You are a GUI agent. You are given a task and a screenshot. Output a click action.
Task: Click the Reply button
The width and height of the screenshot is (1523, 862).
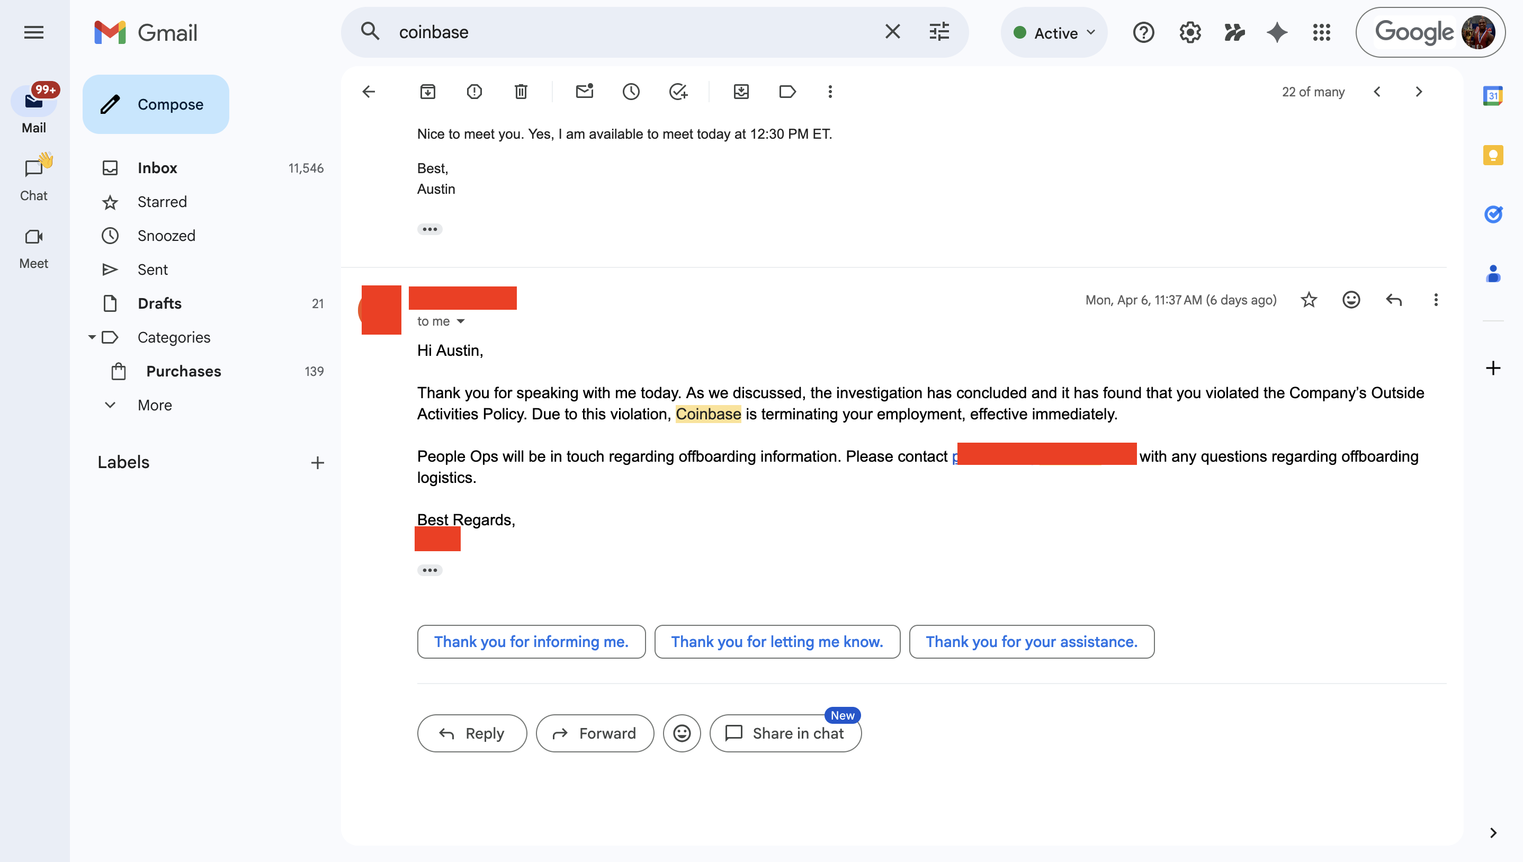[471, 733]
